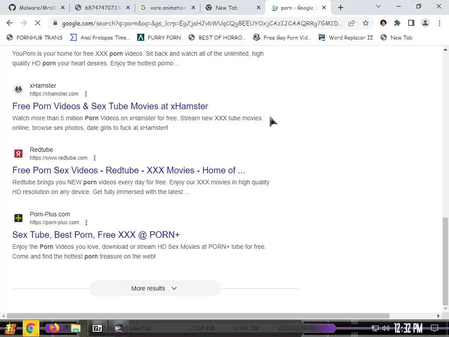Open a new tab with plus button
449x337 pixels.
340,8
